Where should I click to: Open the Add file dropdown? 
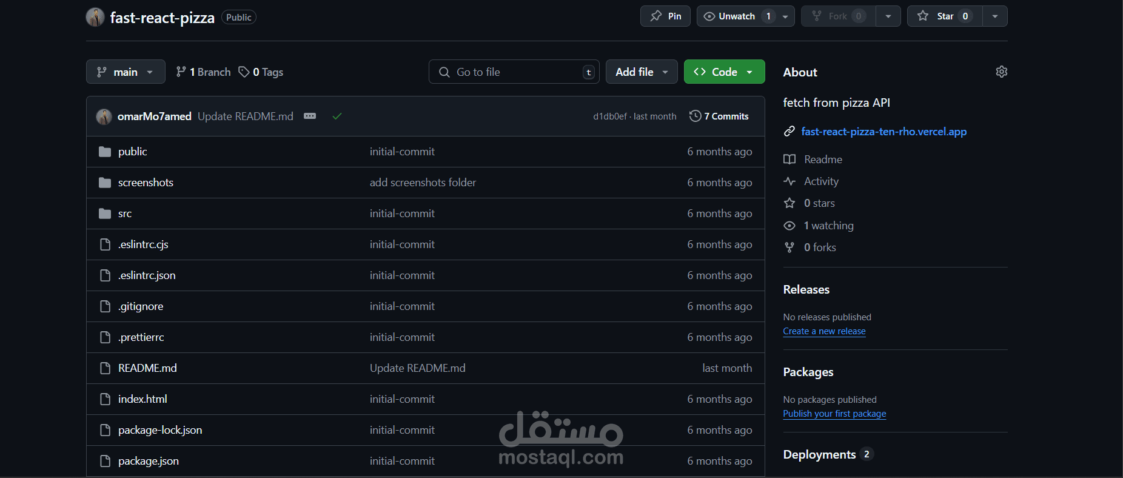point(642,72)
